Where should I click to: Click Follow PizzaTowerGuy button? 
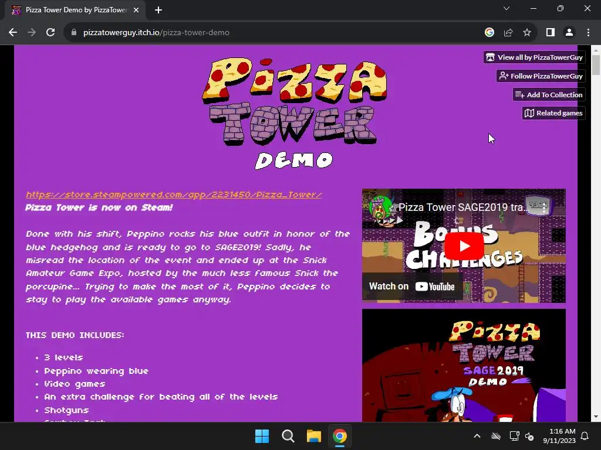pyautogui.click(x=541, y=76)
